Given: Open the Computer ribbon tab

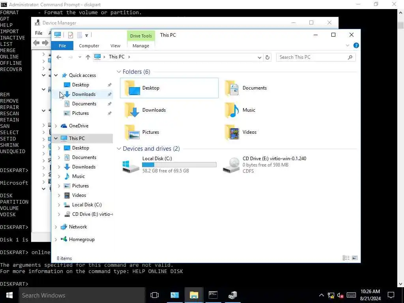Looking at the screenshot, I should click(89, 46).
